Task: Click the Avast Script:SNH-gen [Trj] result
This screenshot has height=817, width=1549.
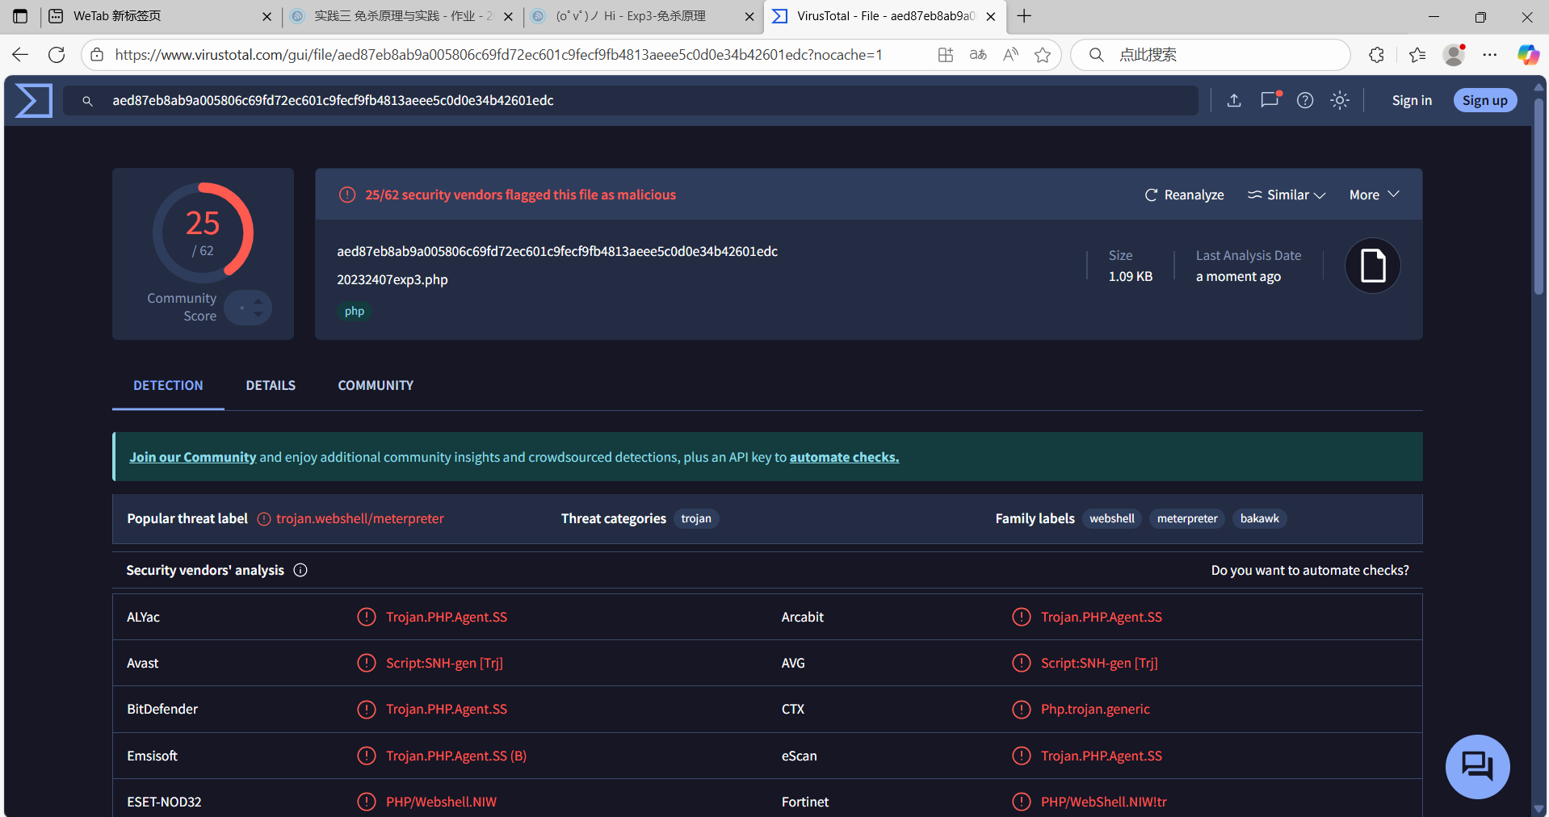Action: [x=444, y=664]
